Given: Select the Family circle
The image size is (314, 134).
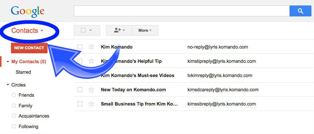Looking at the screenshot, I should (26, 106).
